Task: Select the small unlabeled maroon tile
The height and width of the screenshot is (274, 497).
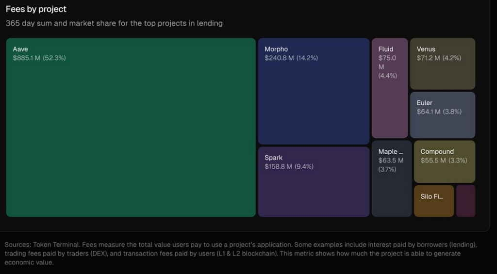Action: point(465,201)
